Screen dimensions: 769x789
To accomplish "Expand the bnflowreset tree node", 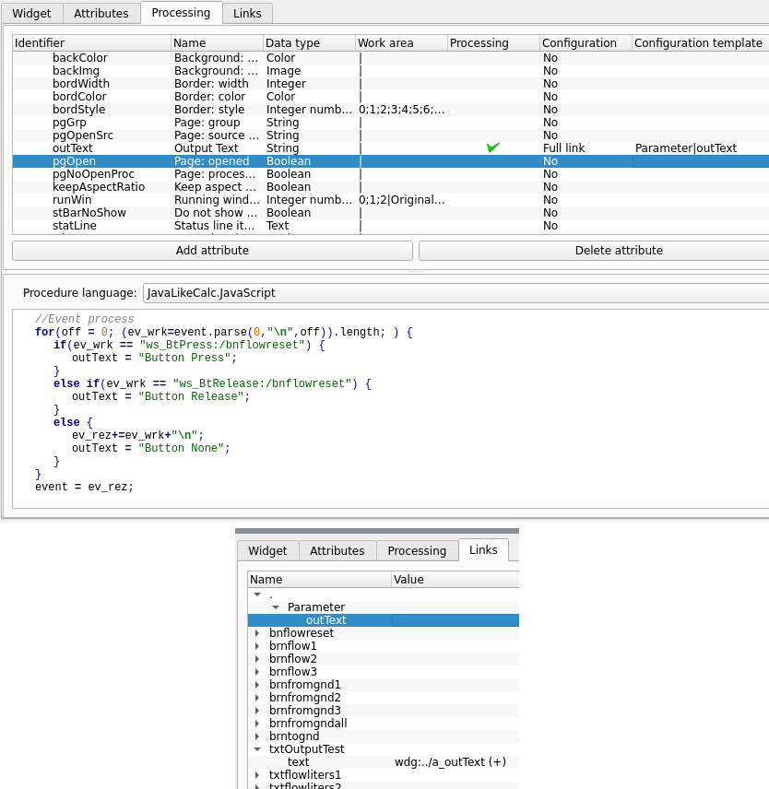I will point(257,633).
